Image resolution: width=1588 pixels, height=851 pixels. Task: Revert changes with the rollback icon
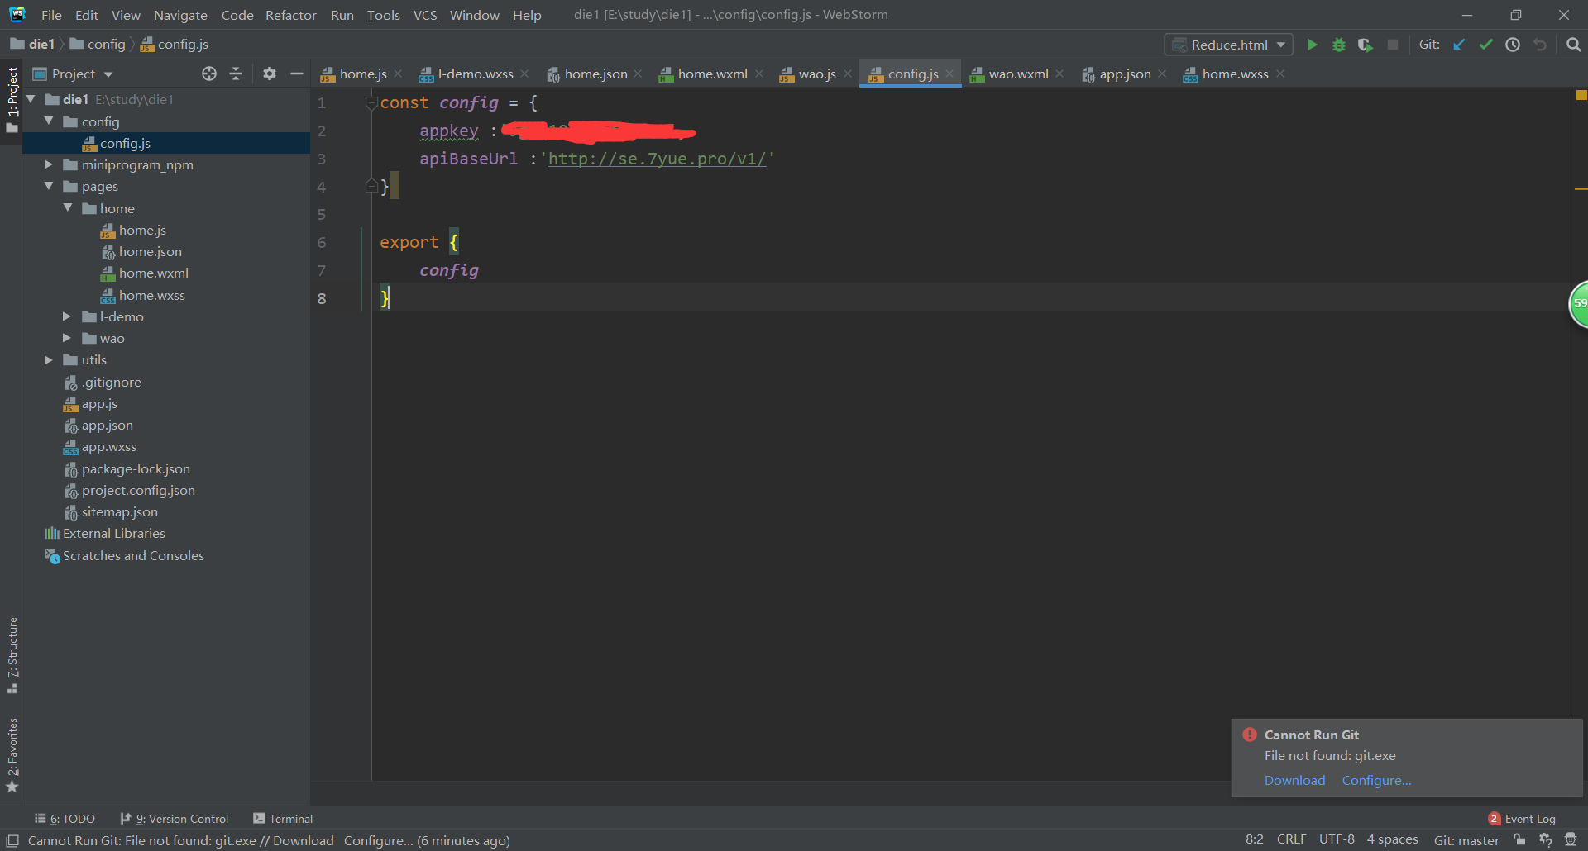[1540, 45]
